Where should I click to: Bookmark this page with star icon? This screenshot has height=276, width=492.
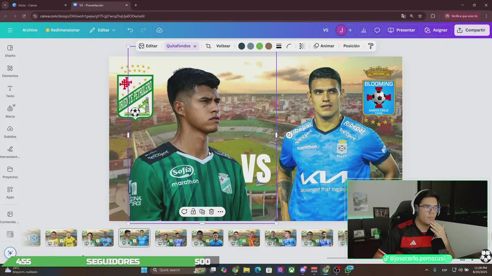pyautogui.click(x=420, y=16)
